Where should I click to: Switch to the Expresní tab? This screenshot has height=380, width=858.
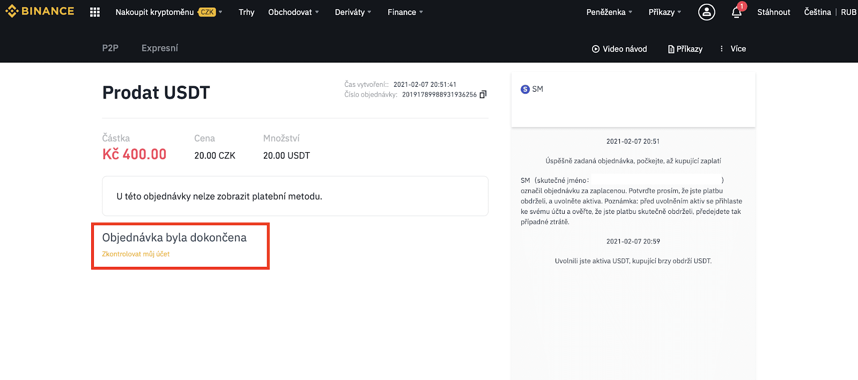click(160, 48)
